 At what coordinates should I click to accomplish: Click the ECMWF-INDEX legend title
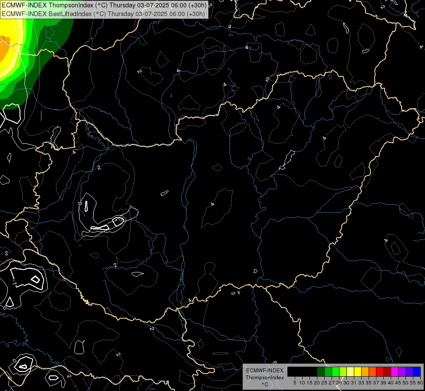tap(265, 371)
